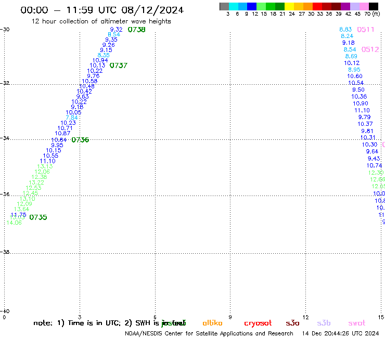Click the time range title '00:00 – 11:59 UTC 08/12/2024'
Image resolution: width=385 pixels, height=338 pixels.
coord(102,10)
